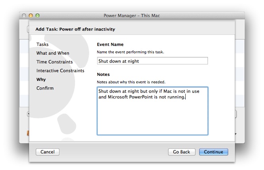Click the Go Back button
Viewport: 264px width, 170px height.
point(181,152)
